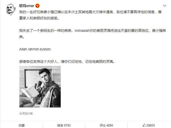
Task: Click the paragraph containing inshaalah
Action: [x=92, y=34]
